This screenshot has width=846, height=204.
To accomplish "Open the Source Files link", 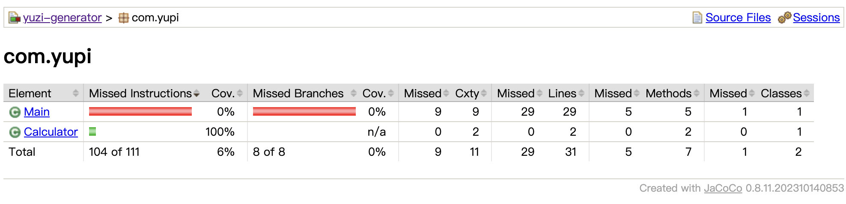I will click(738, 18).
